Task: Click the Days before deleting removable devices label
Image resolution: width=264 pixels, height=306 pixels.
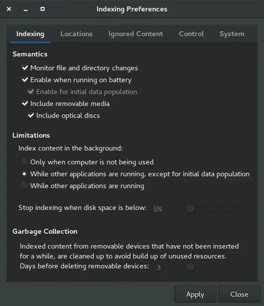Action: 84,266
